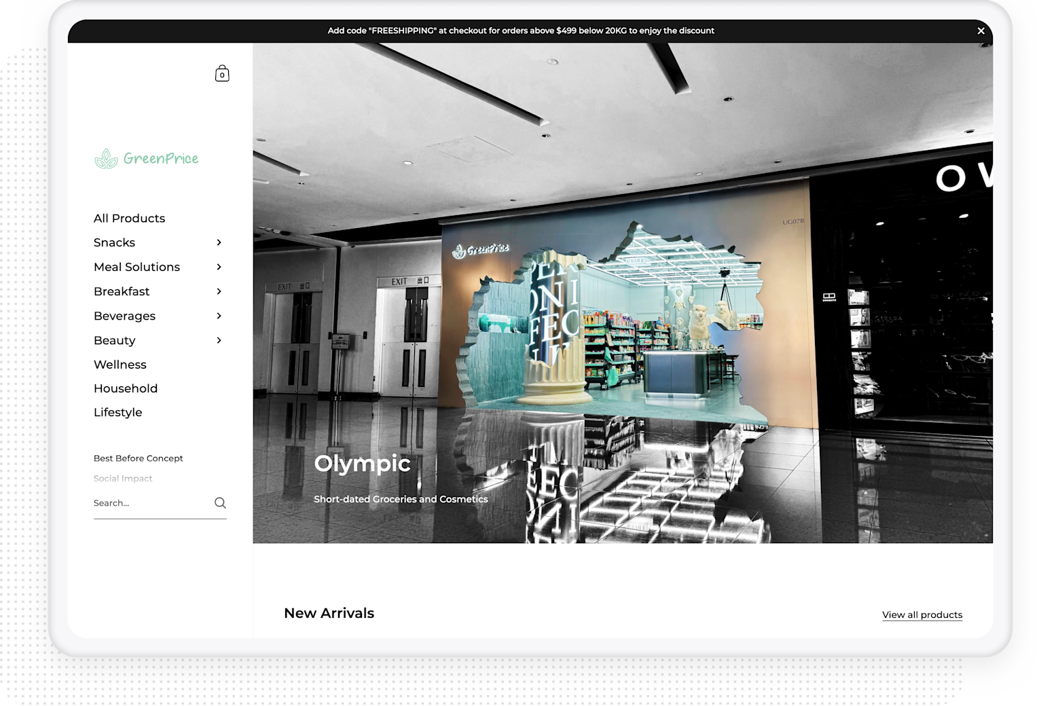Open the Breakfast category
Image resolution: width=1037 pixels, height=706 pixels.
click(122, 291)
